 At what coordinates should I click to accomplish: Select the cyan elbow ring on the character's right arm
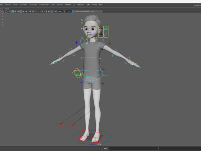coord(72,52)
